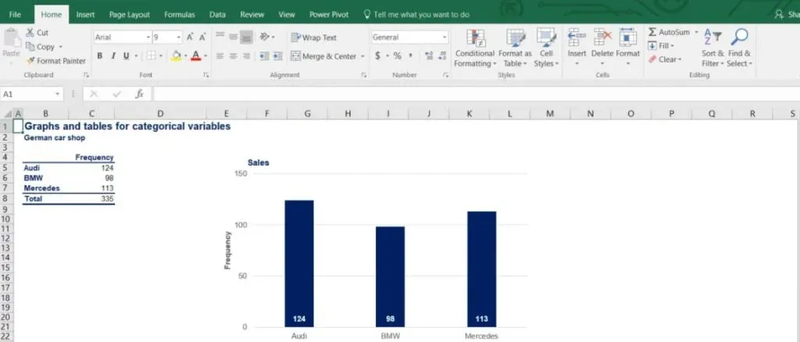Click the Format Painter brush
Image resolution: width=800 pixels, height=342 pixels.
click(30, 61)
